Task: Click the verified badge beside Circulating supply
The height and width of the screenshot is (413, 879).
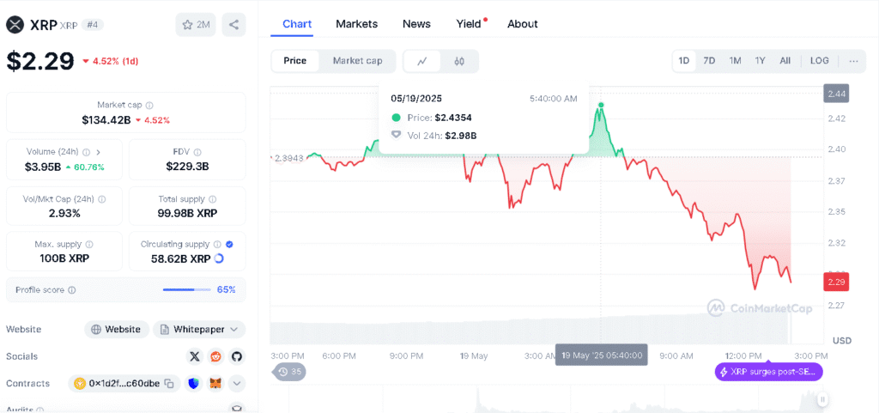Action: pos(229,245)
